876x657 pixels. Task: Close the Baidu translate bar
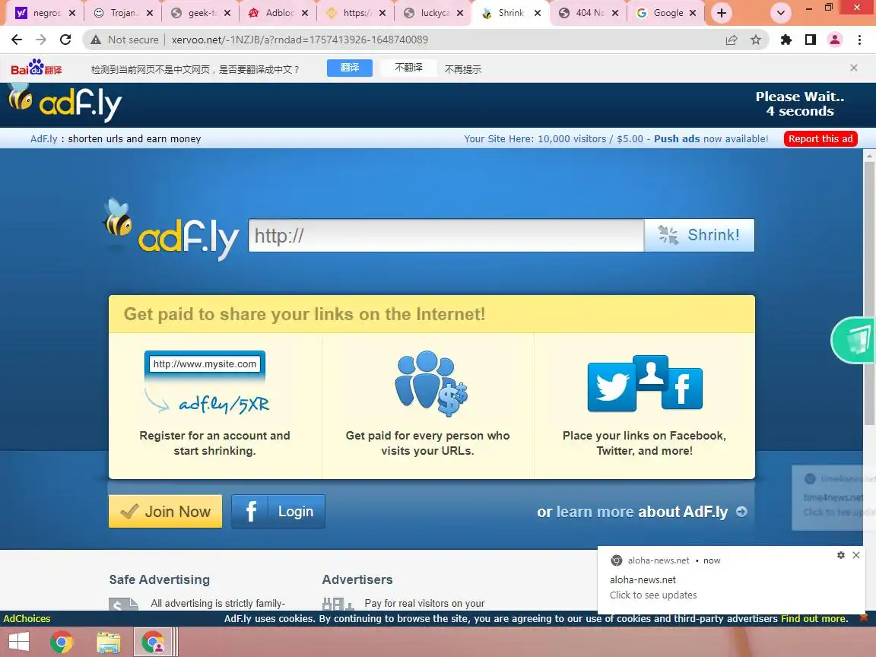click(x=854, y=68)
